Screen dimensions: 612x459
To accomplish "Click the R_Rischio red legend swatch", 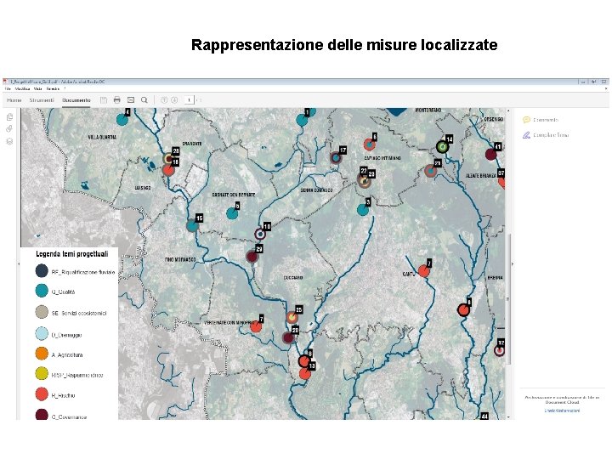I will 42,394.
